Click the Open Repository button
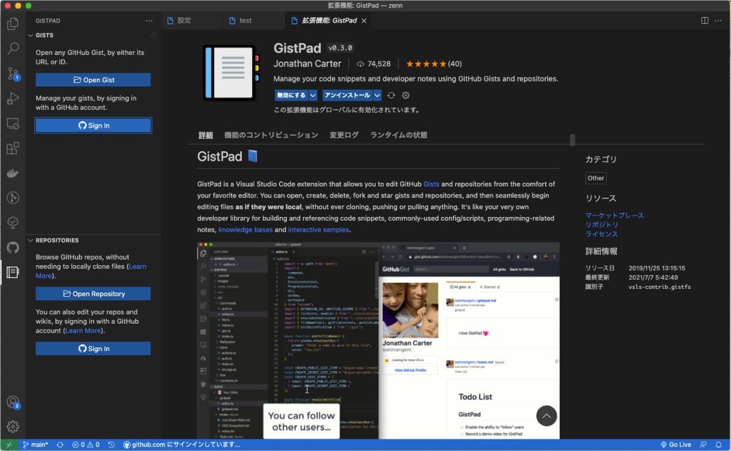This screenshot has width=731, height=451. [93, 294]
